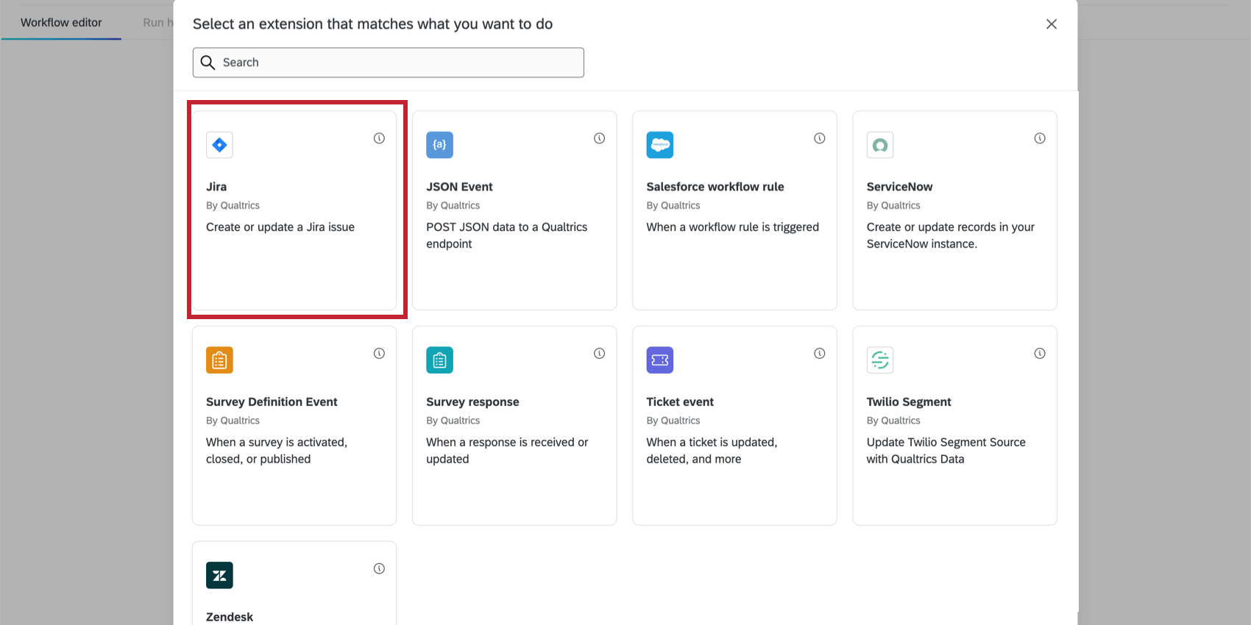
Task: Choose the Ticket event card title
Action: coord(680,402)
